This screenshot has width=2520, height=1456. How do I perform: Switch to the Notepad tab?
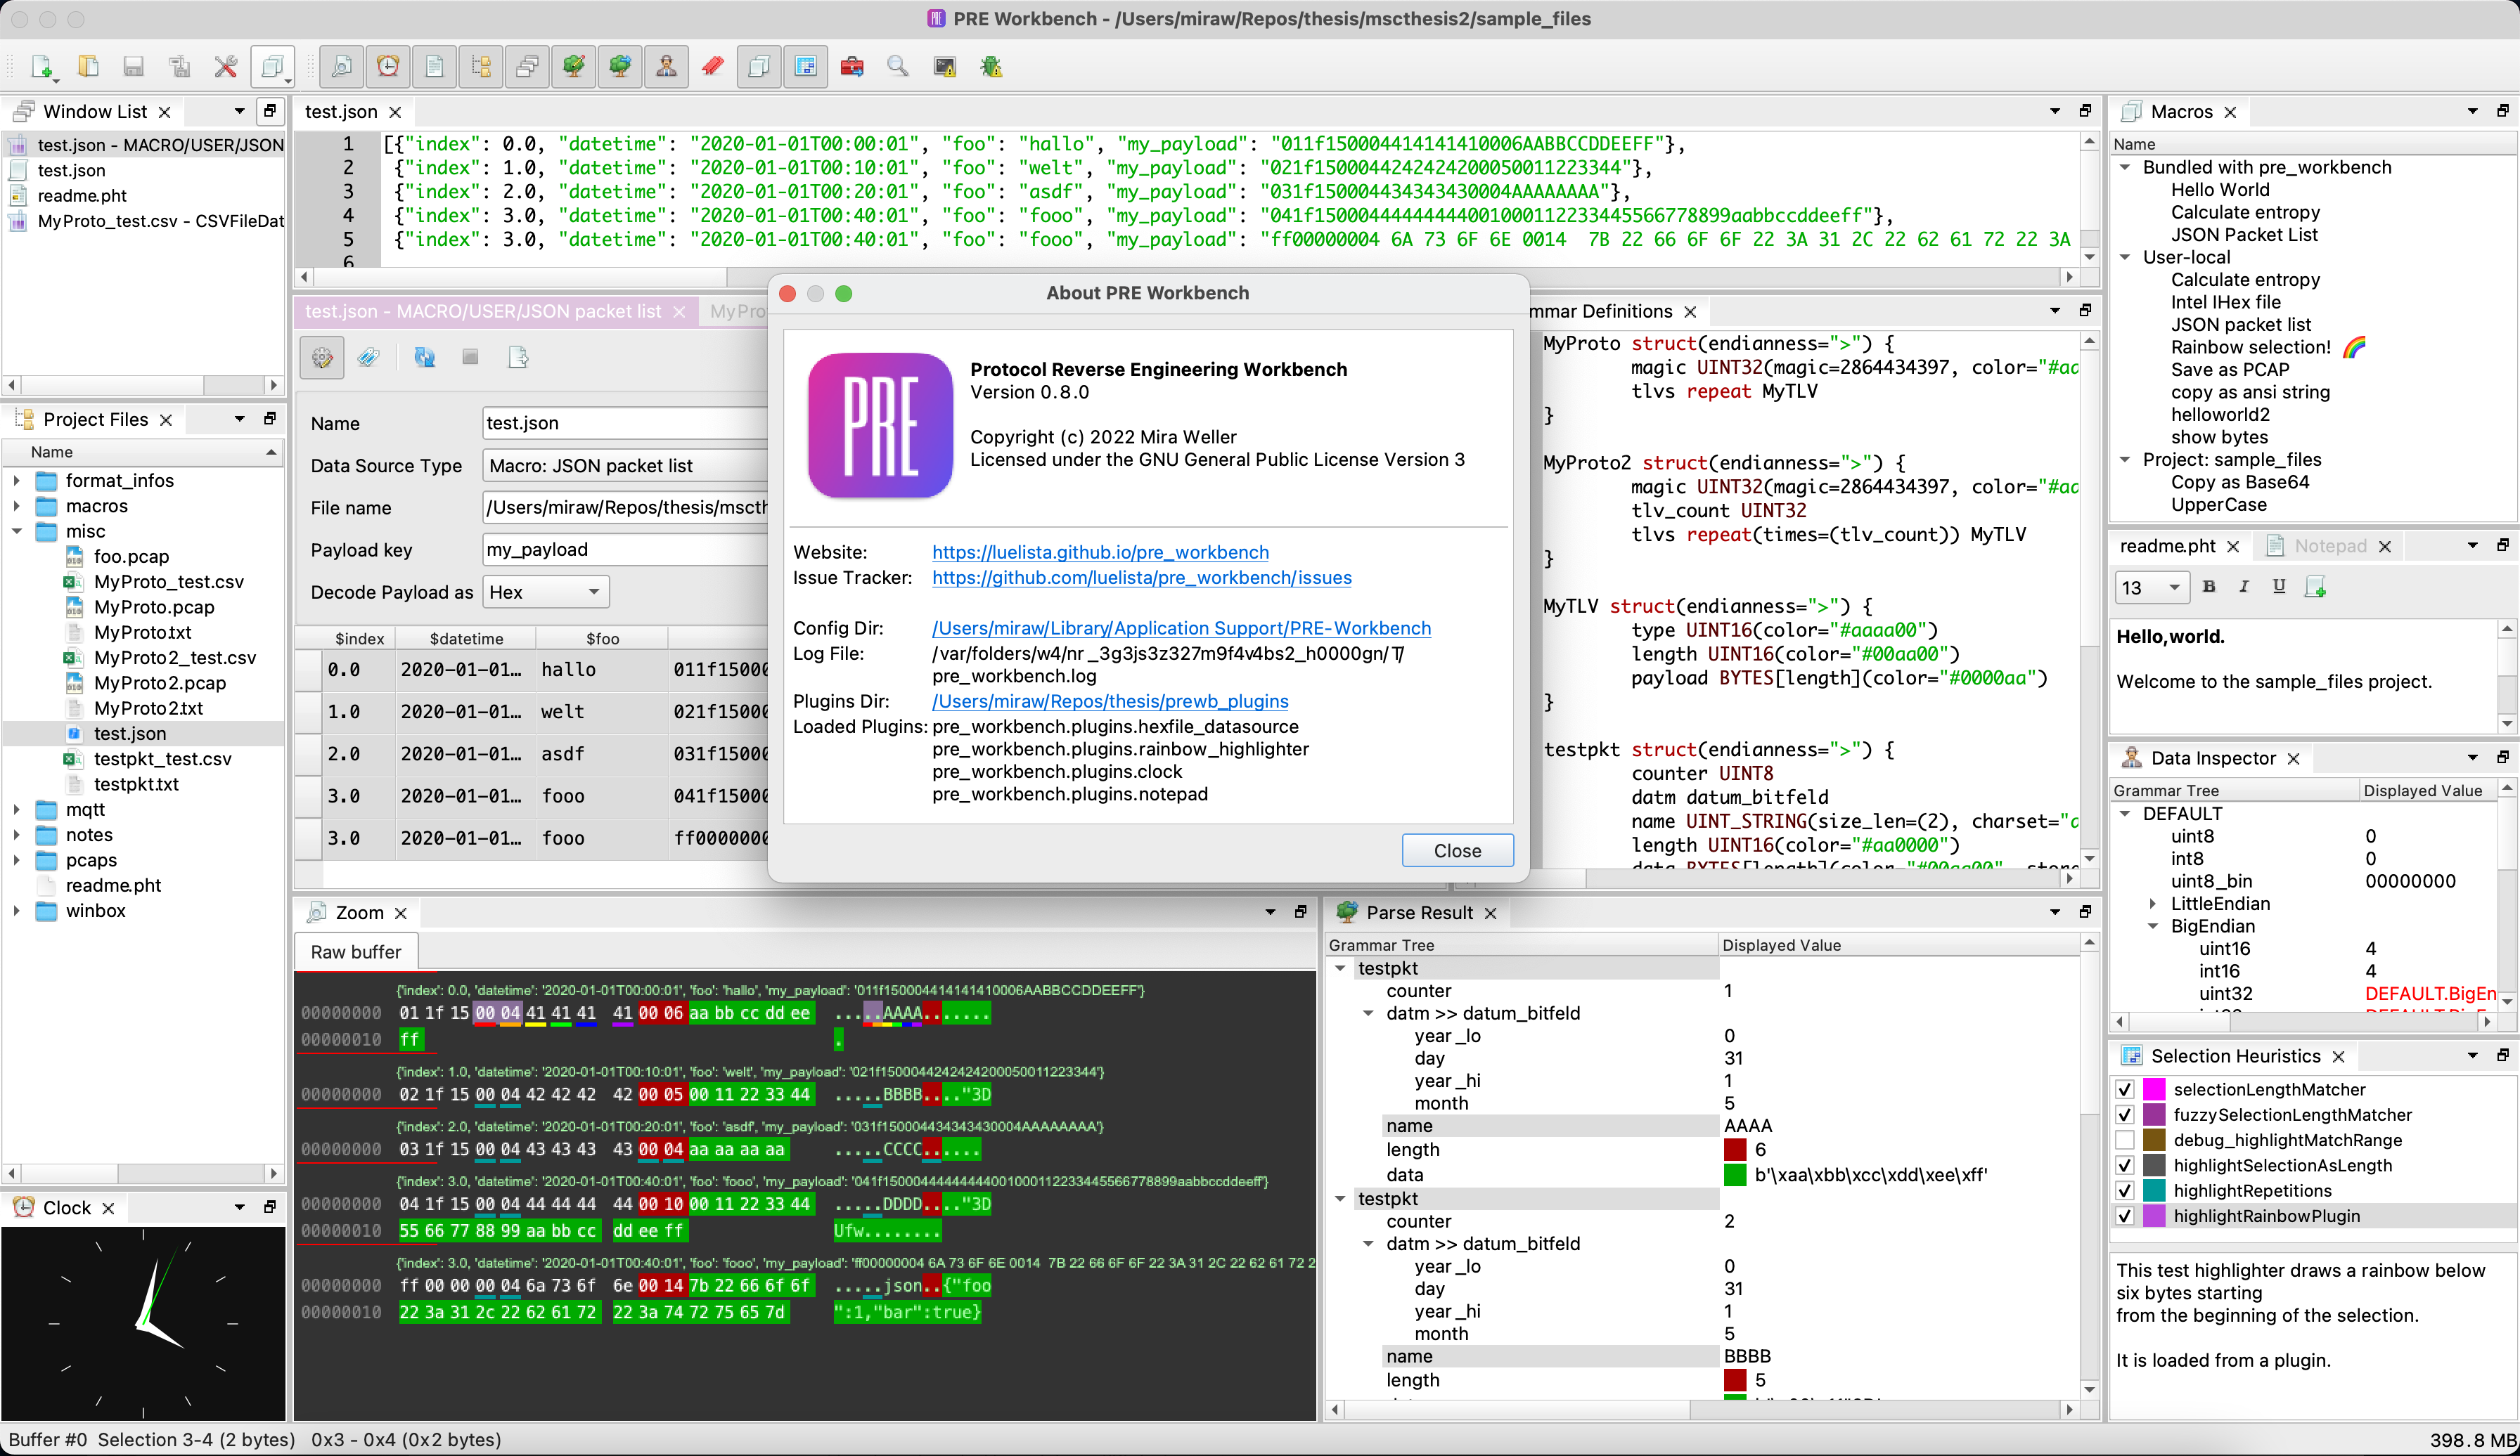pyautogui.click(x=2329, y=545)
